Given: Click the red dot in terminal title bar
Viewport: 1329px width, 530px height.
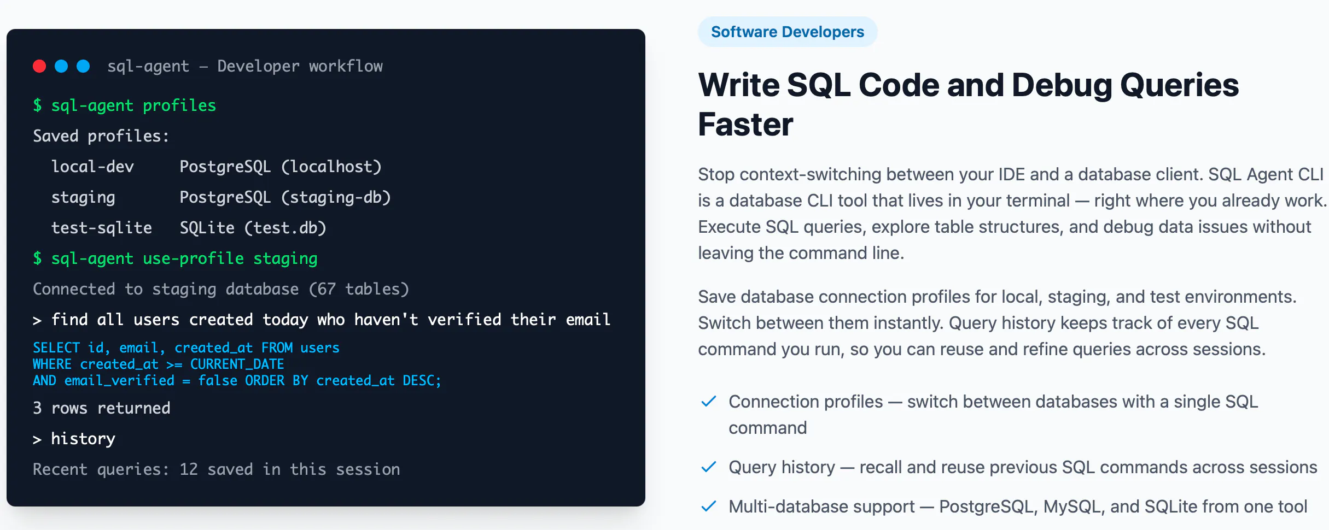Looking at the screenshot, I should point(39,66).
